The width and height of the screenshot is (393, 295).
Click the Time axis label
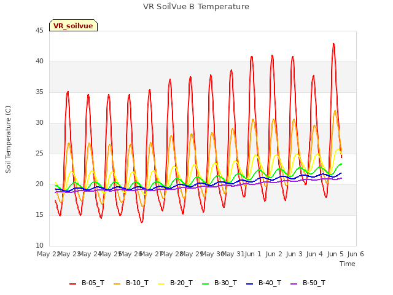point(348,264)
